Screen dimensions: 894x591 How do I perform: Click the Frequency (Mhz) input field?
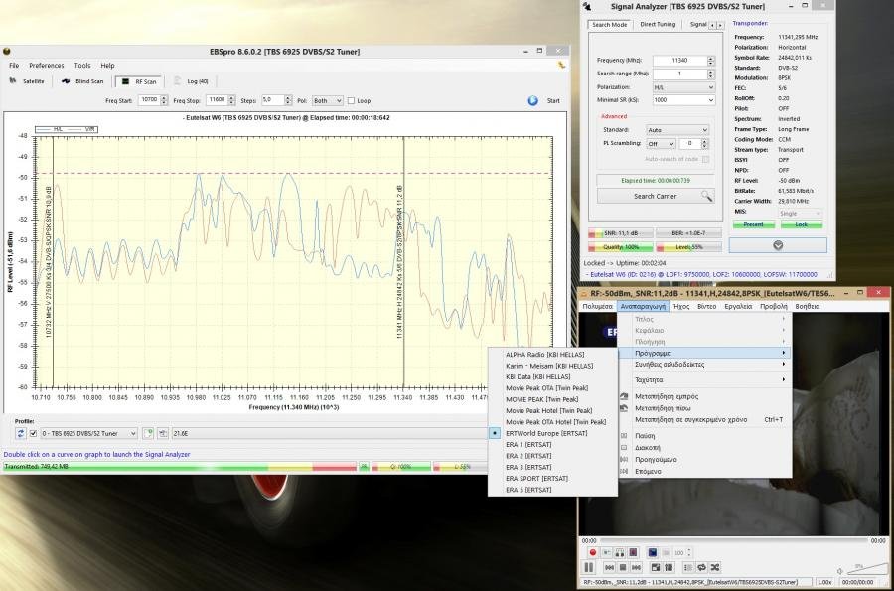[x=678, y=61]
